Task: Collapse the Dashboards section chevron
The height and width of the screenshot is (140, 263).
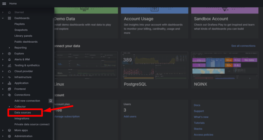Action: tap(3, 18)
